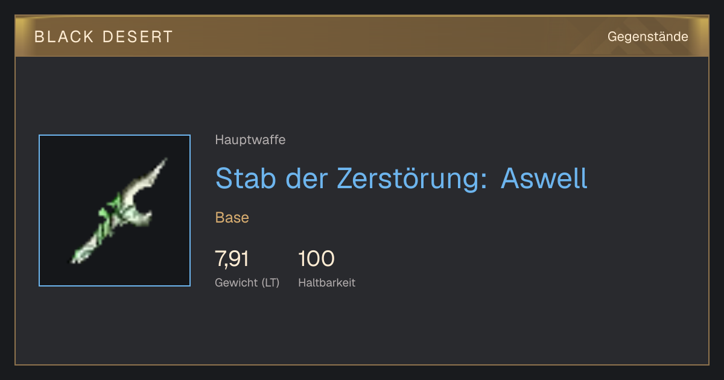Select the Base grade label

[x=232, y=217]
